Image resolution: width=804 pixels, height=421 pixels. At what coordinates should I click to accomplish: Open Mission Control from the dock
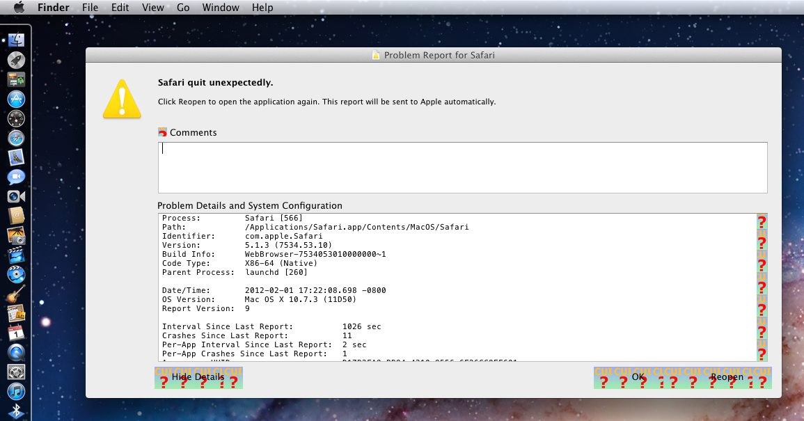17,79
